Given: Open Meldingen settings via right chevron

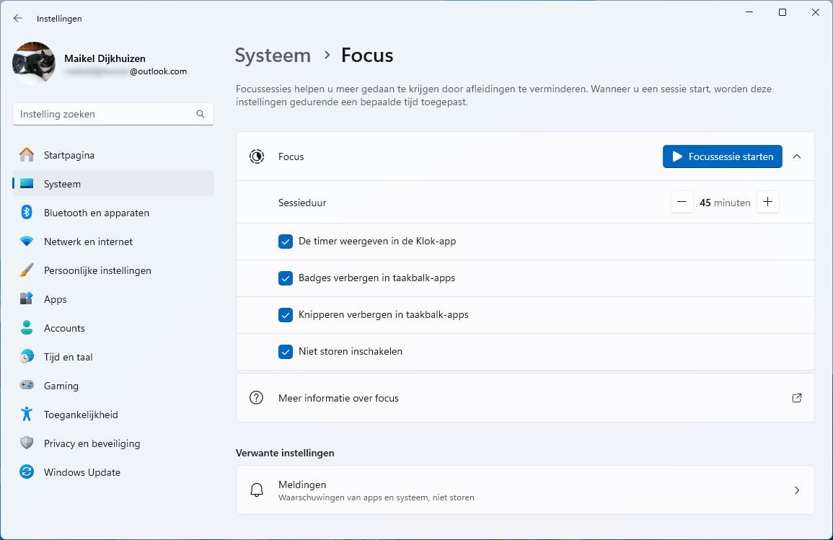Looking at the screenshot, I should pos(797,490).
